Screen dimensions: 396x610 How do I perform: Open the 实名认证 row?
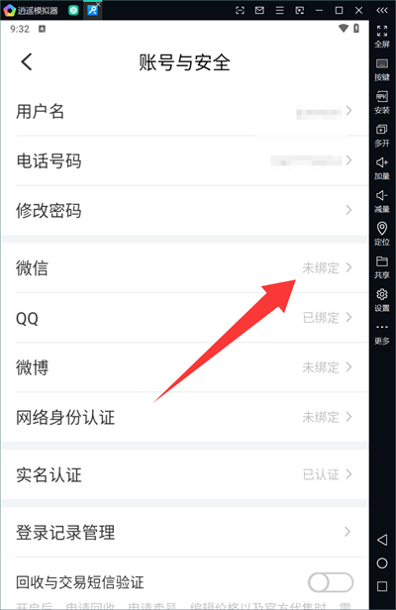[185, 474]
